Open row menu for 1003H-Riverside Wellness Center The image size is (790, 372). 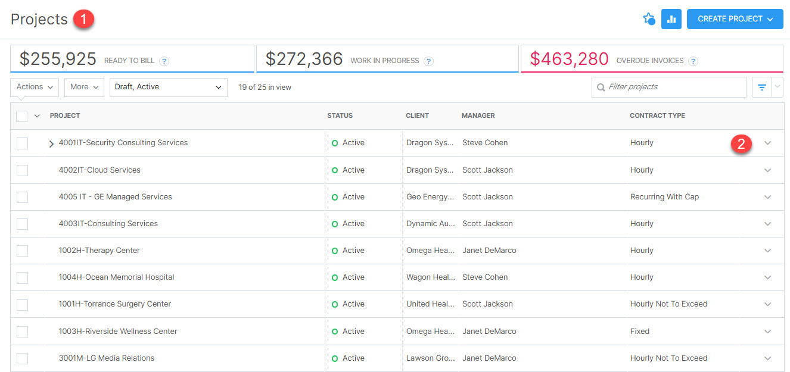(x=767, y=332)
